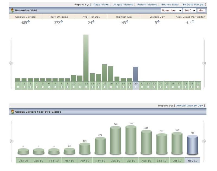Click the Sep 10 cylinder labeled 502
The image size is (217, 171).
coord(162,144)
